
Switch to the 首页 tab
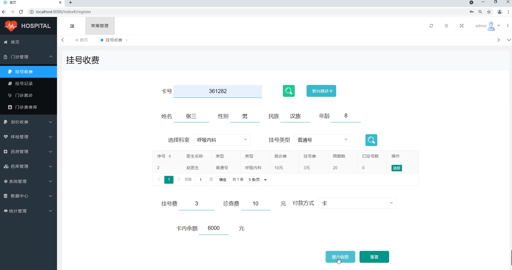pos(82,40)
